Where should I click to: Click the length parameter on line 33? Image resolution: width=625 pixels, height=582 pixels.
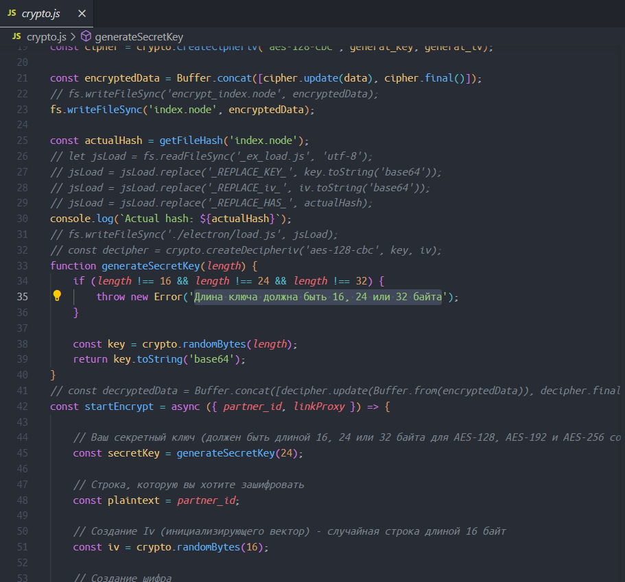pos(223,266)
